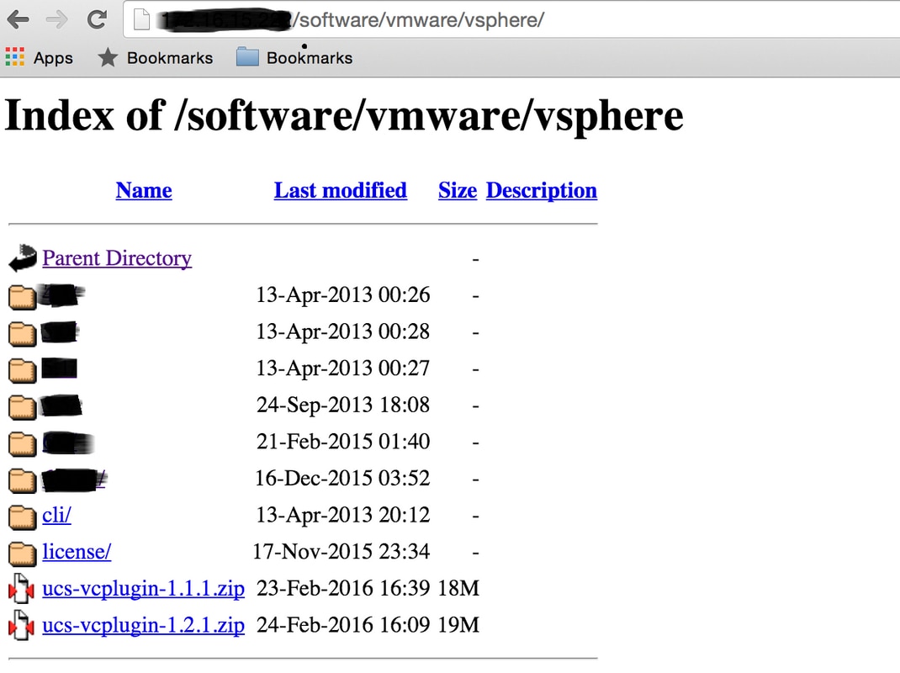Click the browser forward arrow
This screenshot has height=673, width=900.
57,20
